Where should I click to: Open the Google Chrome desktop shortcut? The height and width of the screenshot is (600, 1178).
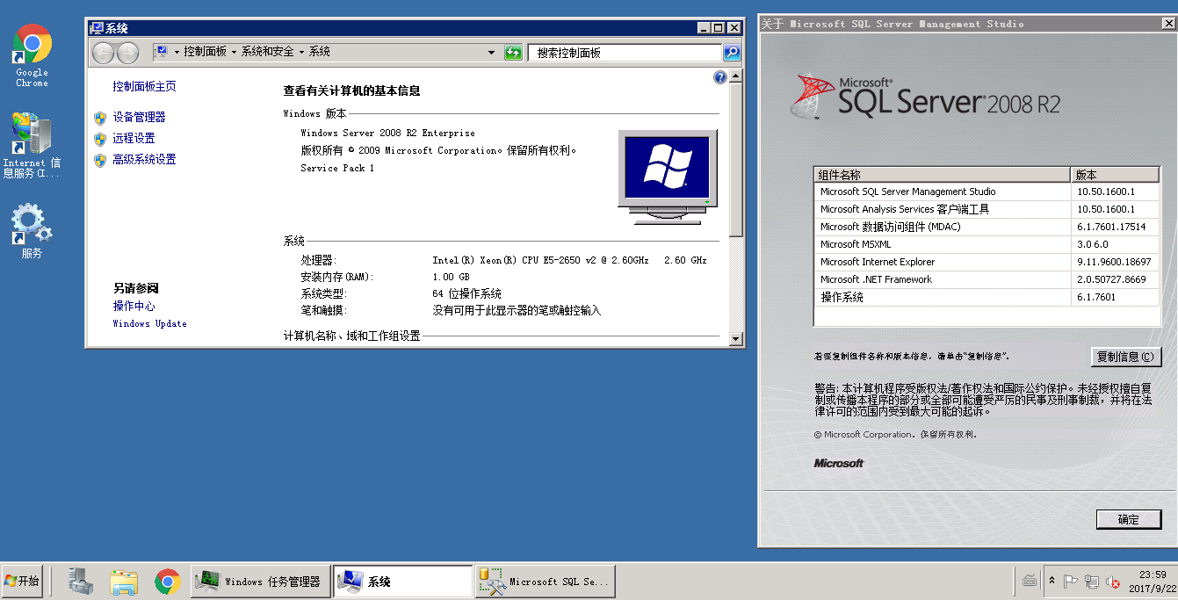32,54
